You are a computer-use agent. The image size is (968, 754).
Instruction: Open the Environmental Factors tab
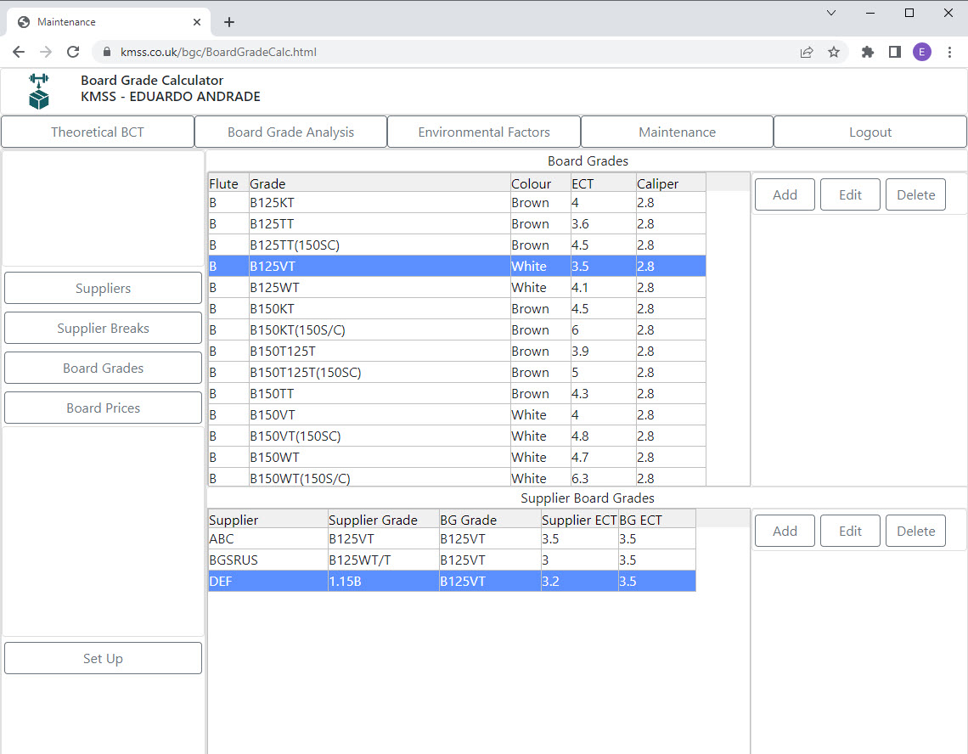[x=484, y=132]
